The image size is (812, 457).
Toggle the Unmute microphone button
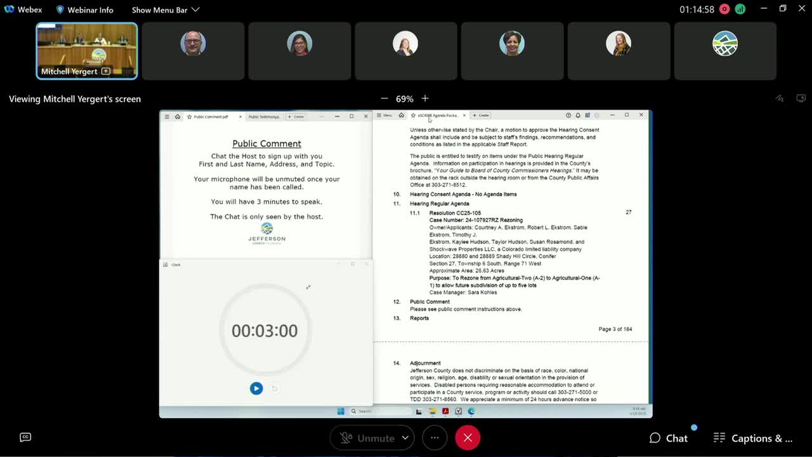[366, 438]
